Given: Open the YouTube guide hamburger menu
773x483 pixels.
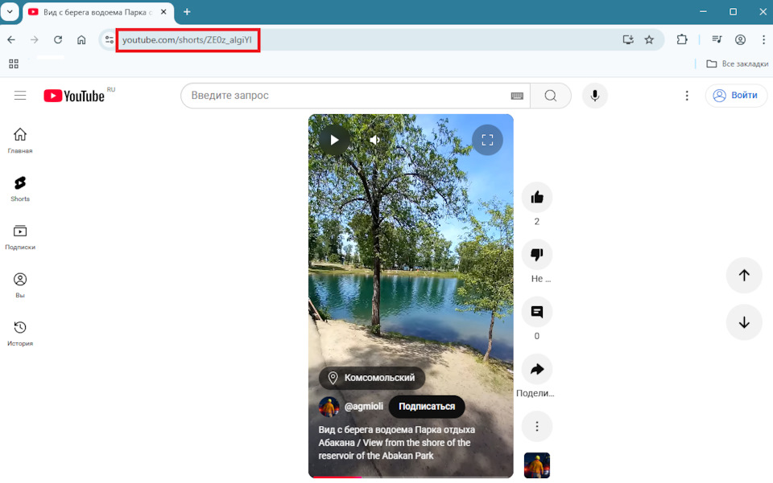Looking at the screenshot, I should pyautogui.click(x=20, y=96).
